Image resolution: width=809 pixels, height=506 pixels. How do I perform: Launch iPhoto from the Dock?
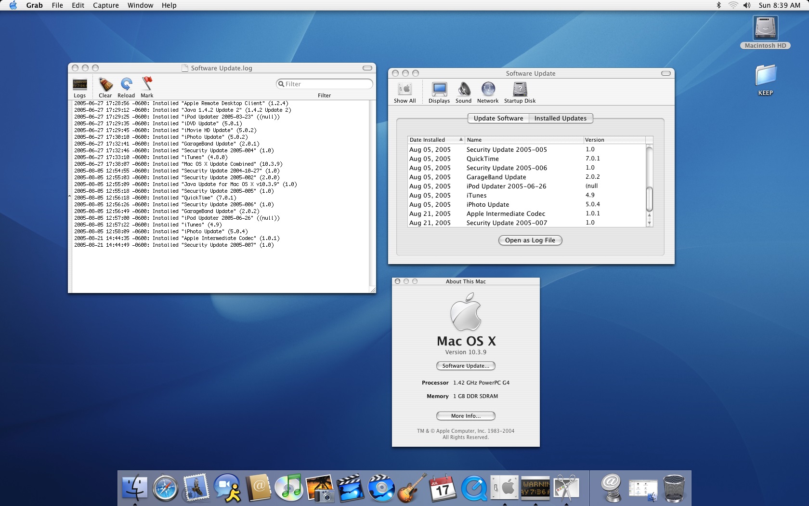(x=320, y=488)
